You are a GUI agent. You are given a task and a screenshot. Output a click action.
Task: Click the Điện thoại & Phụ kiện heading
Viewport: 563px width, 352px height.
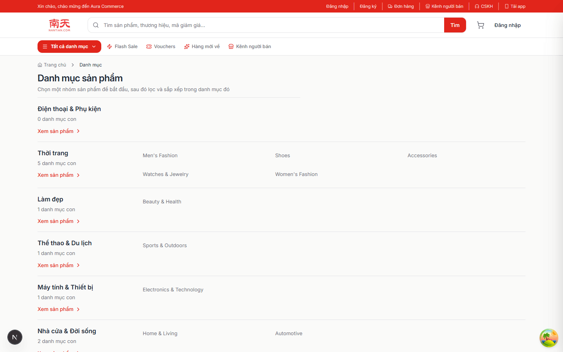coord(69,109)
